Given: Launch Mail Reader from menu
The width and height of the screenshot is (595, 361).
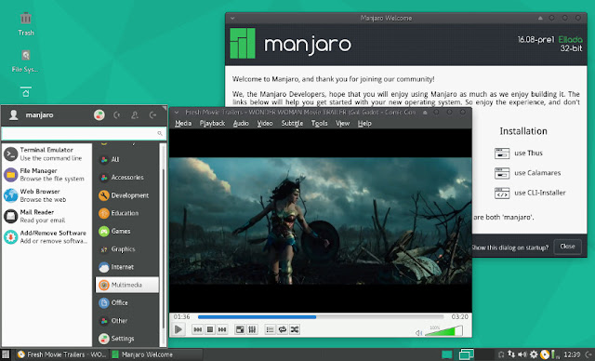Looking at the screenshot, I should point(46,216).
